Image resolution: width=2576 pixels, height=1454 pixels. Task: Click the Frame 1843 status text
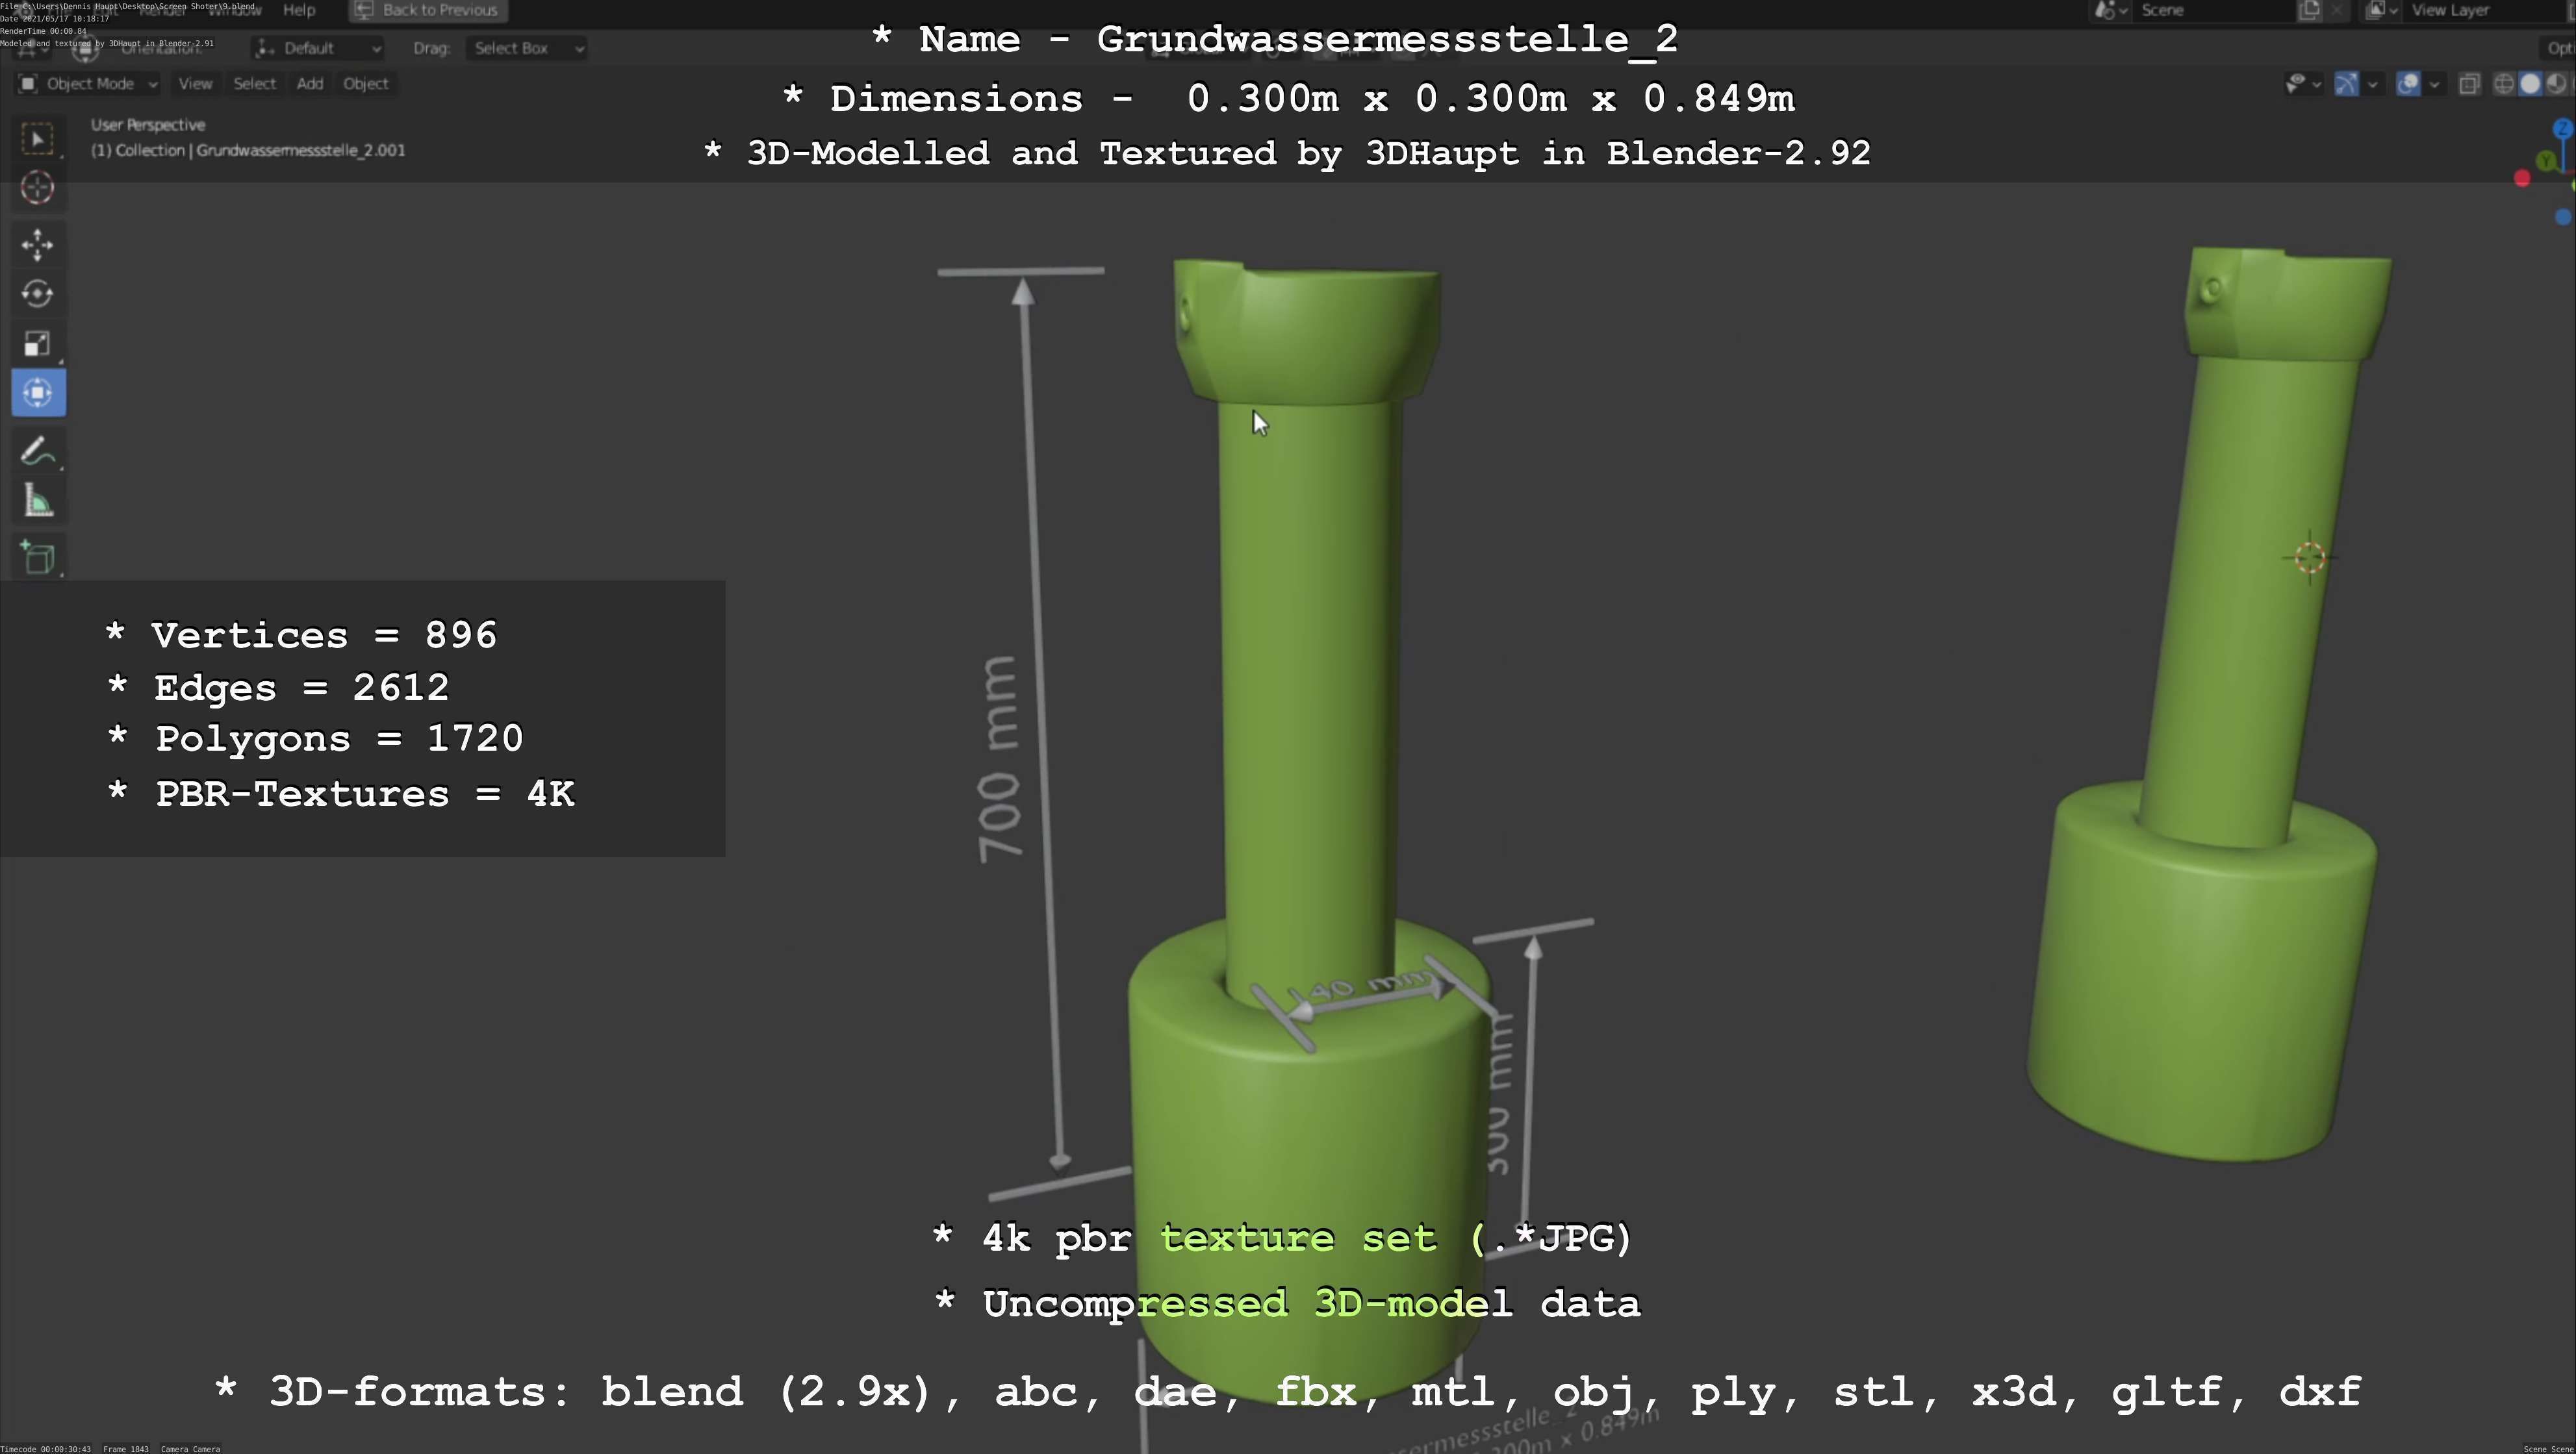click(x=126, y=1449)
